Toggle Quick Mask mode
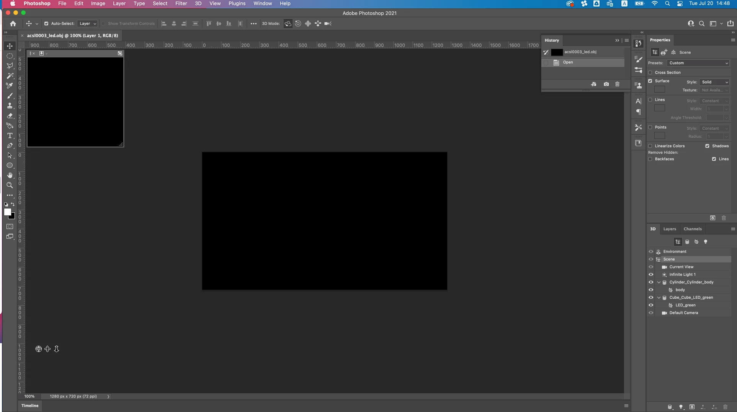 click(10, 226)
